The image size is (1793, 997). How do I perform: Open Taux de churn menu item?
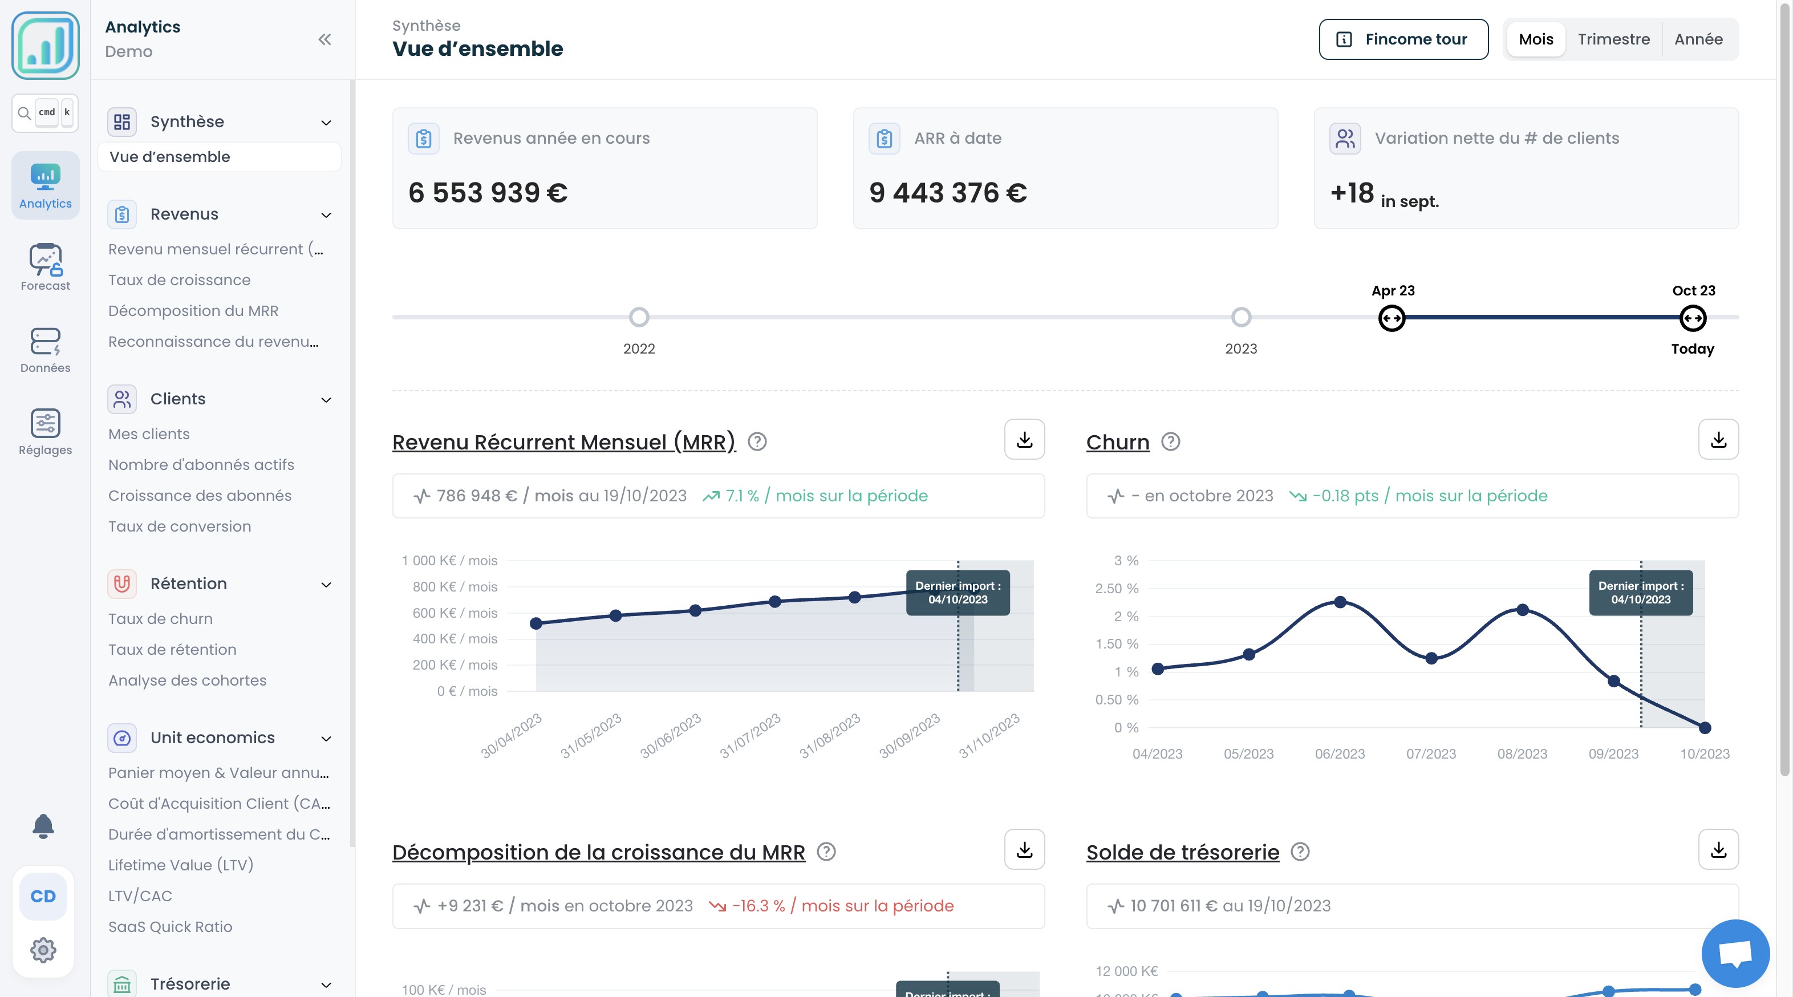tap(160, 618)
